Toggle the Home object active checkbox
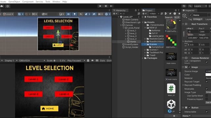211x118 pixels. tap(191, 15)
